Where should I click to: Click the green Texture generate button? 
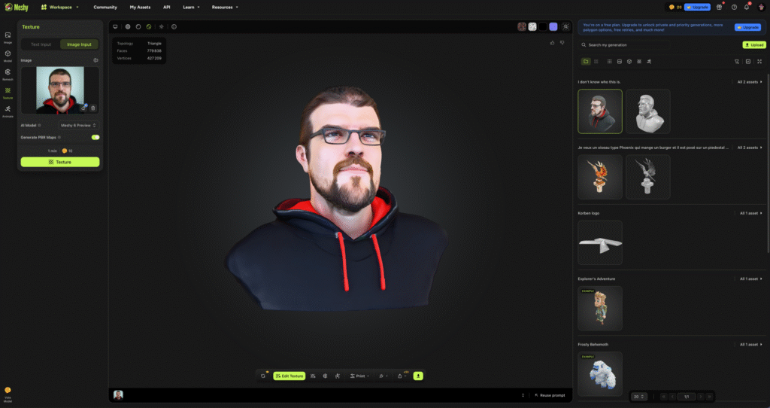click(60, 162)
